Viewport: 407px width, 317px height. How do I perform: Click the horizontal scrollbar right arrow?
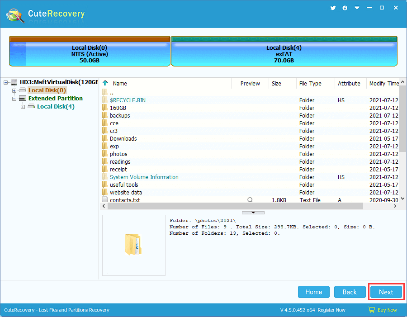pyautogui.click(x=395, y=206)
